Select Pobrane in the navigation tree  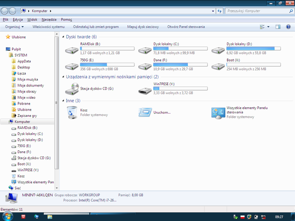[x=24, y=103]
